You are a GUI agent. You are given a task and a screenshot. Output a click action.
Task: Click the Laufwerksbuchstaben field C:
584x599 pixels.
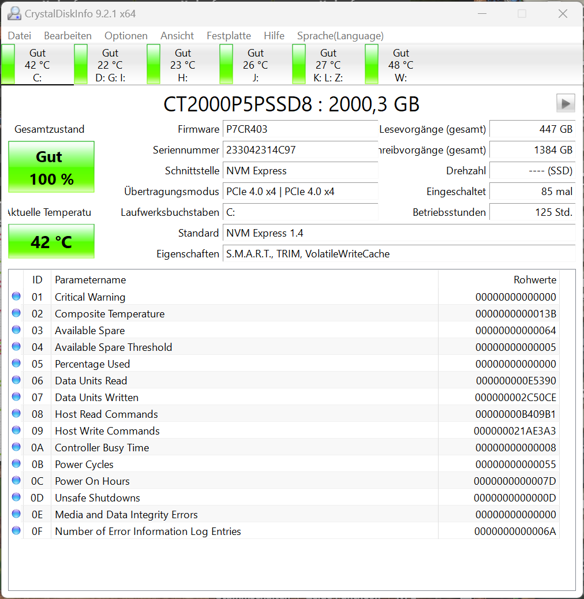click(300, 212)
